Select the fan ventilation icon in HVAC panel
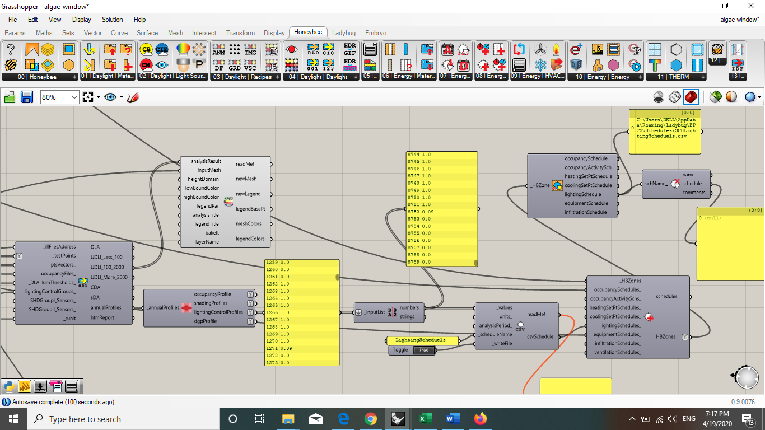The image size is (765, 430). [540, 49]
